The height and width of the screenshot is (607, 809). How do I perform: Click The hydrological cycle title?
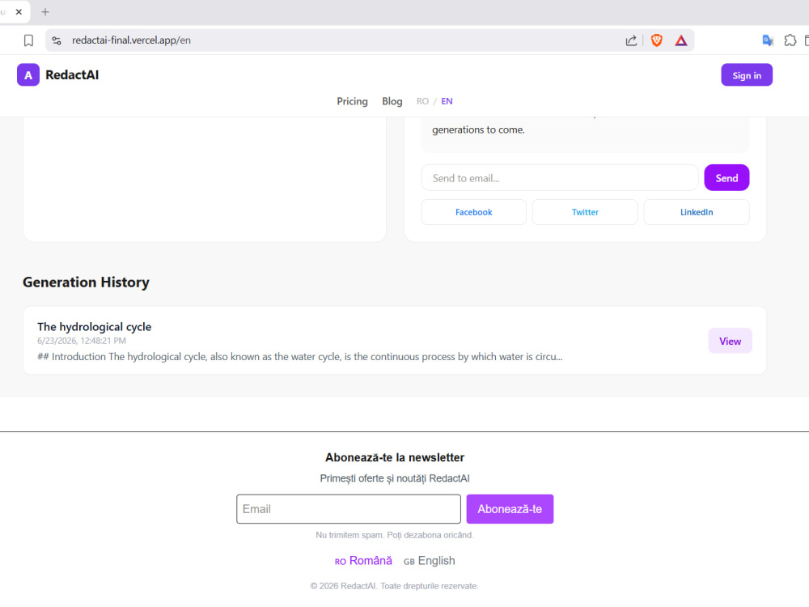[x=95, y=327]
